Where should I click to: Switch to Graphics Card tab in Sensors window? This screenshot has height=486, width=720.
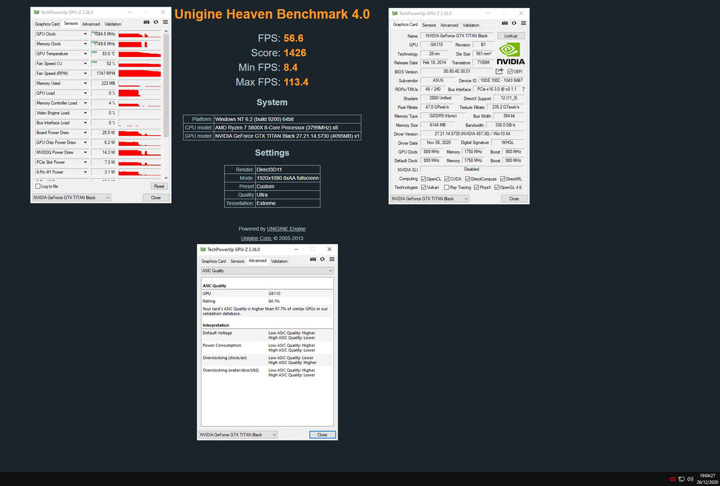point(47,24)
